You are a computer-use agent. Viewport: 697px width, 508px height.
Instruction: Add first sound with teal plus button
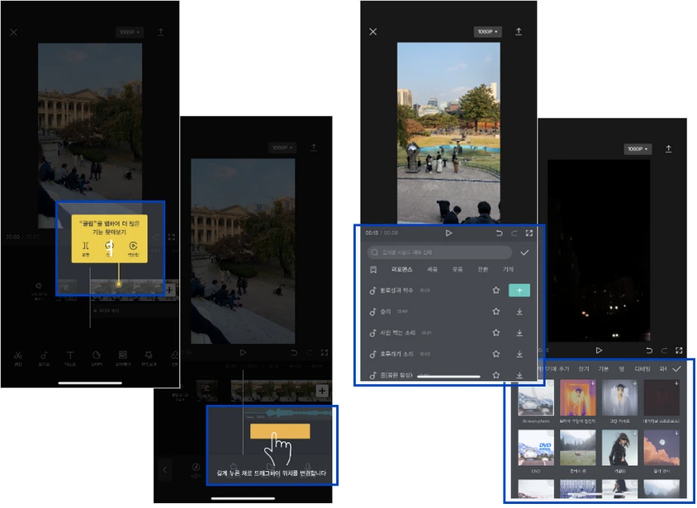(x=519, y=290)
